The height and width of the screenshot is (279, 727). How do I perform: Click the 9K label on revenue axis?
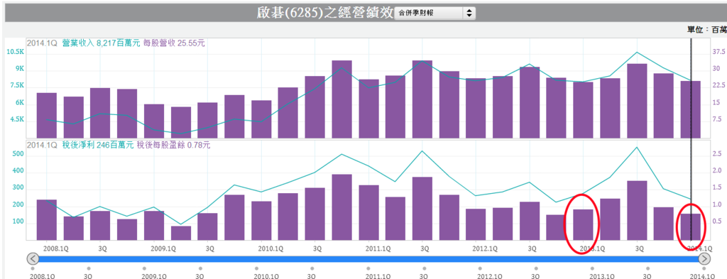(x=19, y=69)
